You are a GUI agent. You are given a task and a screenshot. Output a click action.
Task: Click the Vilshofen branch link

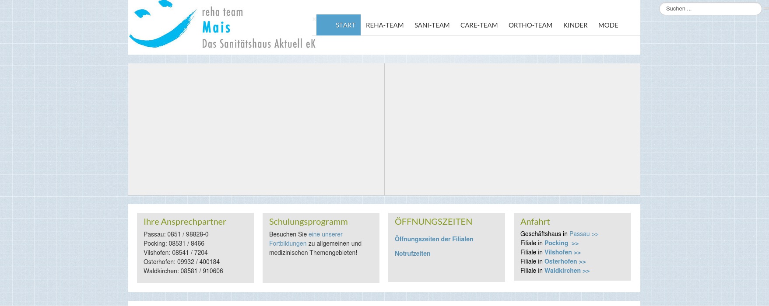click(x=562, y=253)
